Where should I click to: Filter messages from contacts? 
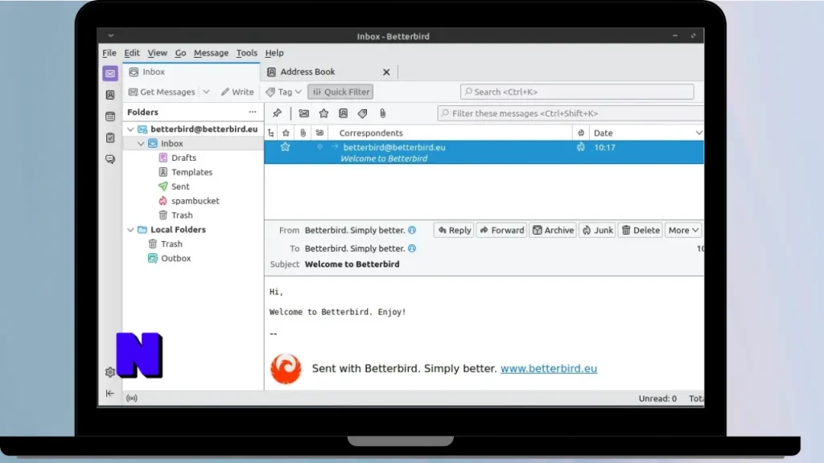pos(343,113)
